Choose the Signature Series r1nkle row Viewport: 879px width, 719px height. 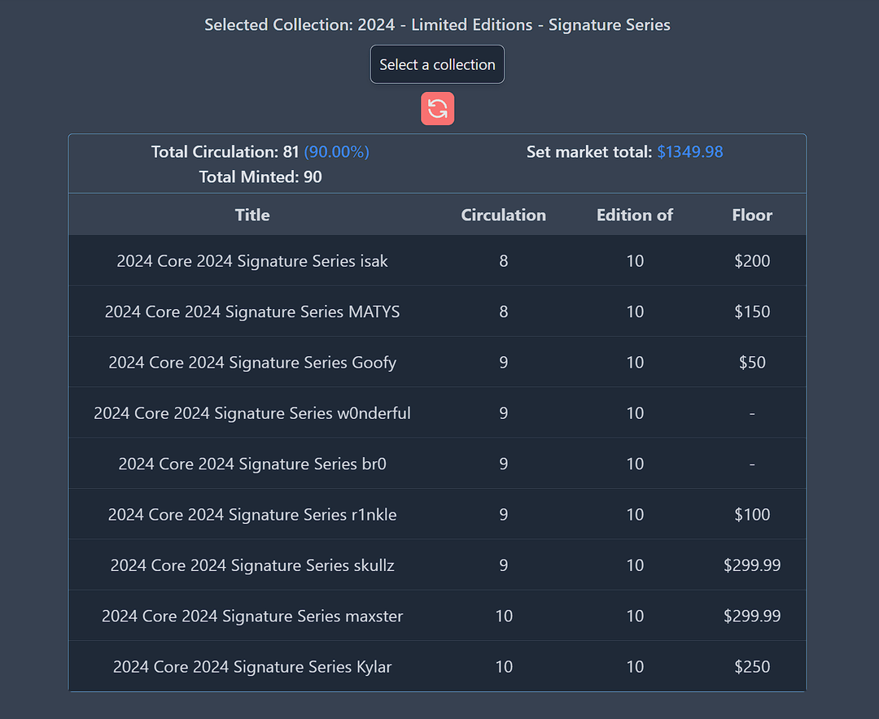click(x=252, y=515)
